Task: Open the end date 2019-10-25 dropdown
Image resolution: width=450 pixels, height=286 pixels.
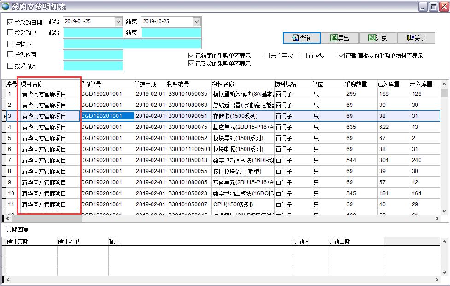Action: coord(197,21)
